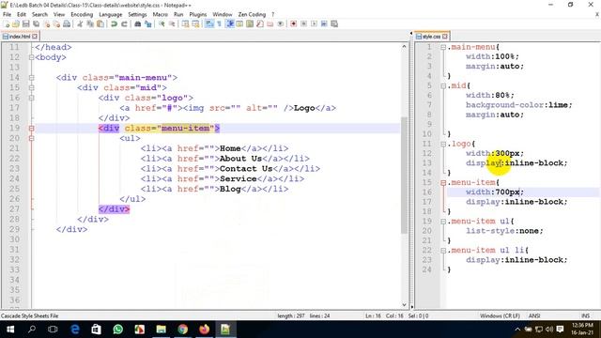Click the INS indicator in status bar

[585, 315]
